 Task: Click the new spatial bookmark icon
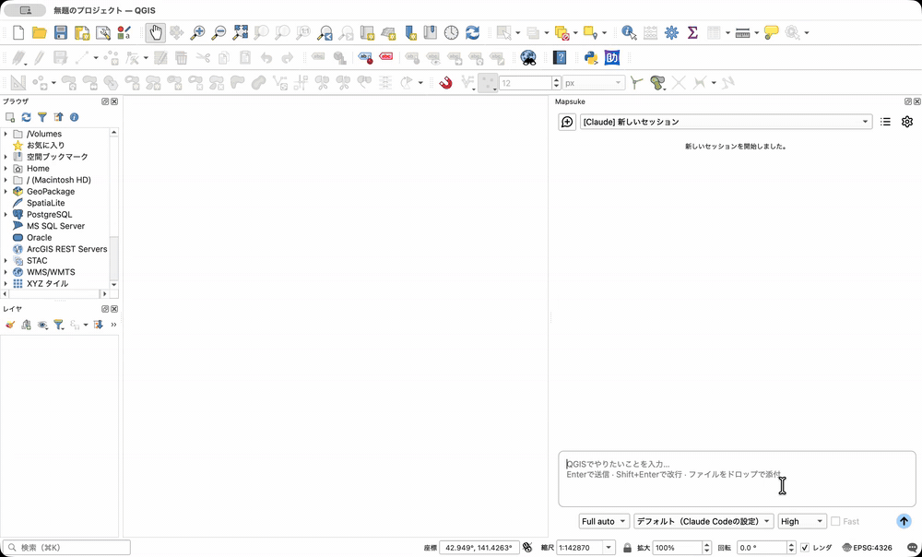click(x=410, y=32)
